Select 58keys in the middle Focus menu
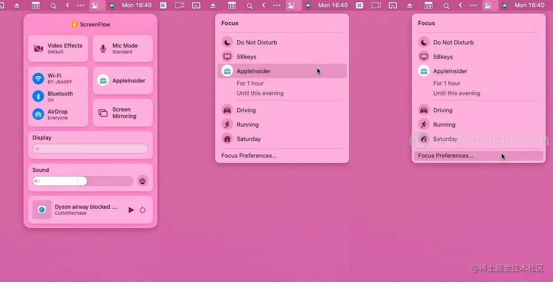This screenshot has width=553, height=282. click(282, 57)
